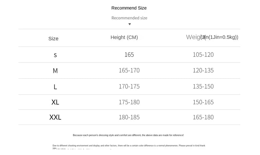The image size is (260, 155).
Task: Click the Size column header
Action: 53,39
